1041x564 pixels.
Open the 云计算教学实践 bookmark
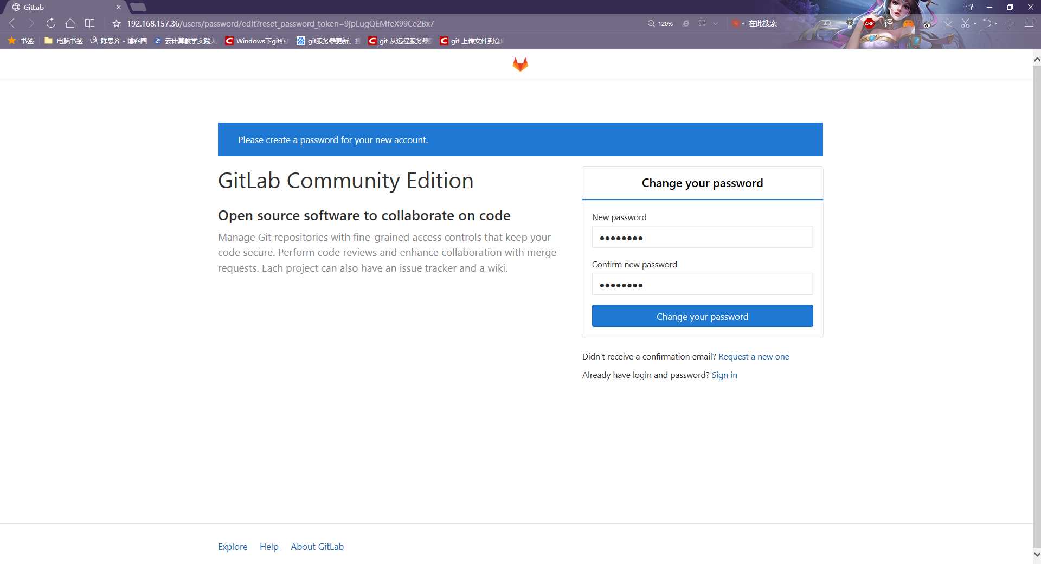click(x=185, y=41)
